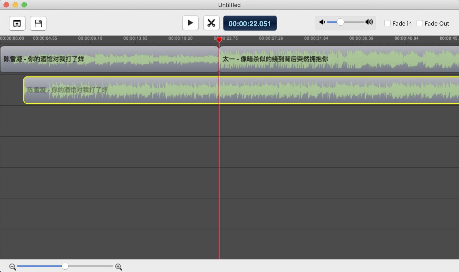
Task: Click the loud volume speaker icon
Action: [x=369, y=22]
